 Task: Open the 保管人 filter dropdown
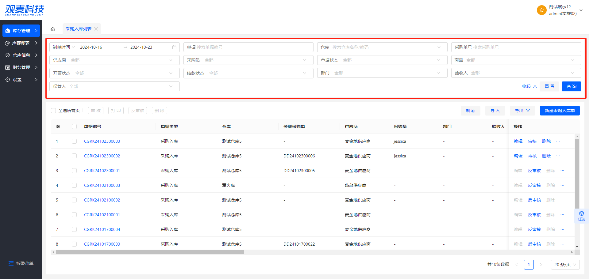click(114, 86)
